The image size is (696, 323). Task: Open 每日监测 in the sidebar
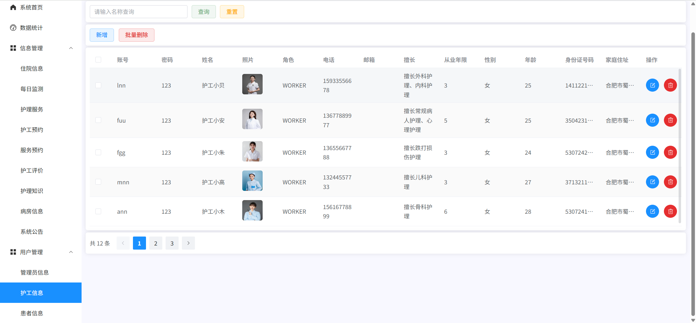(32, 89)
